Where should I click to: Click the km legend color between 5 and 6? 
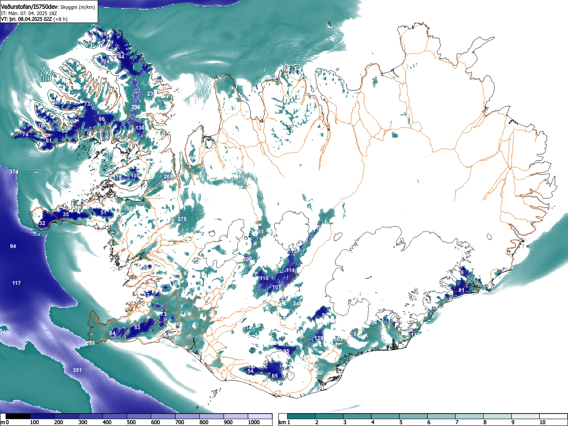coord(414,416)
